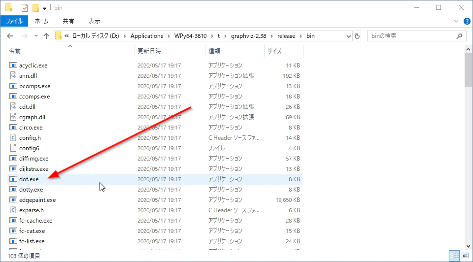473x262 pixels.
Task: Expand the release breadcrumb chevron
Action: [x=301, y=36]
